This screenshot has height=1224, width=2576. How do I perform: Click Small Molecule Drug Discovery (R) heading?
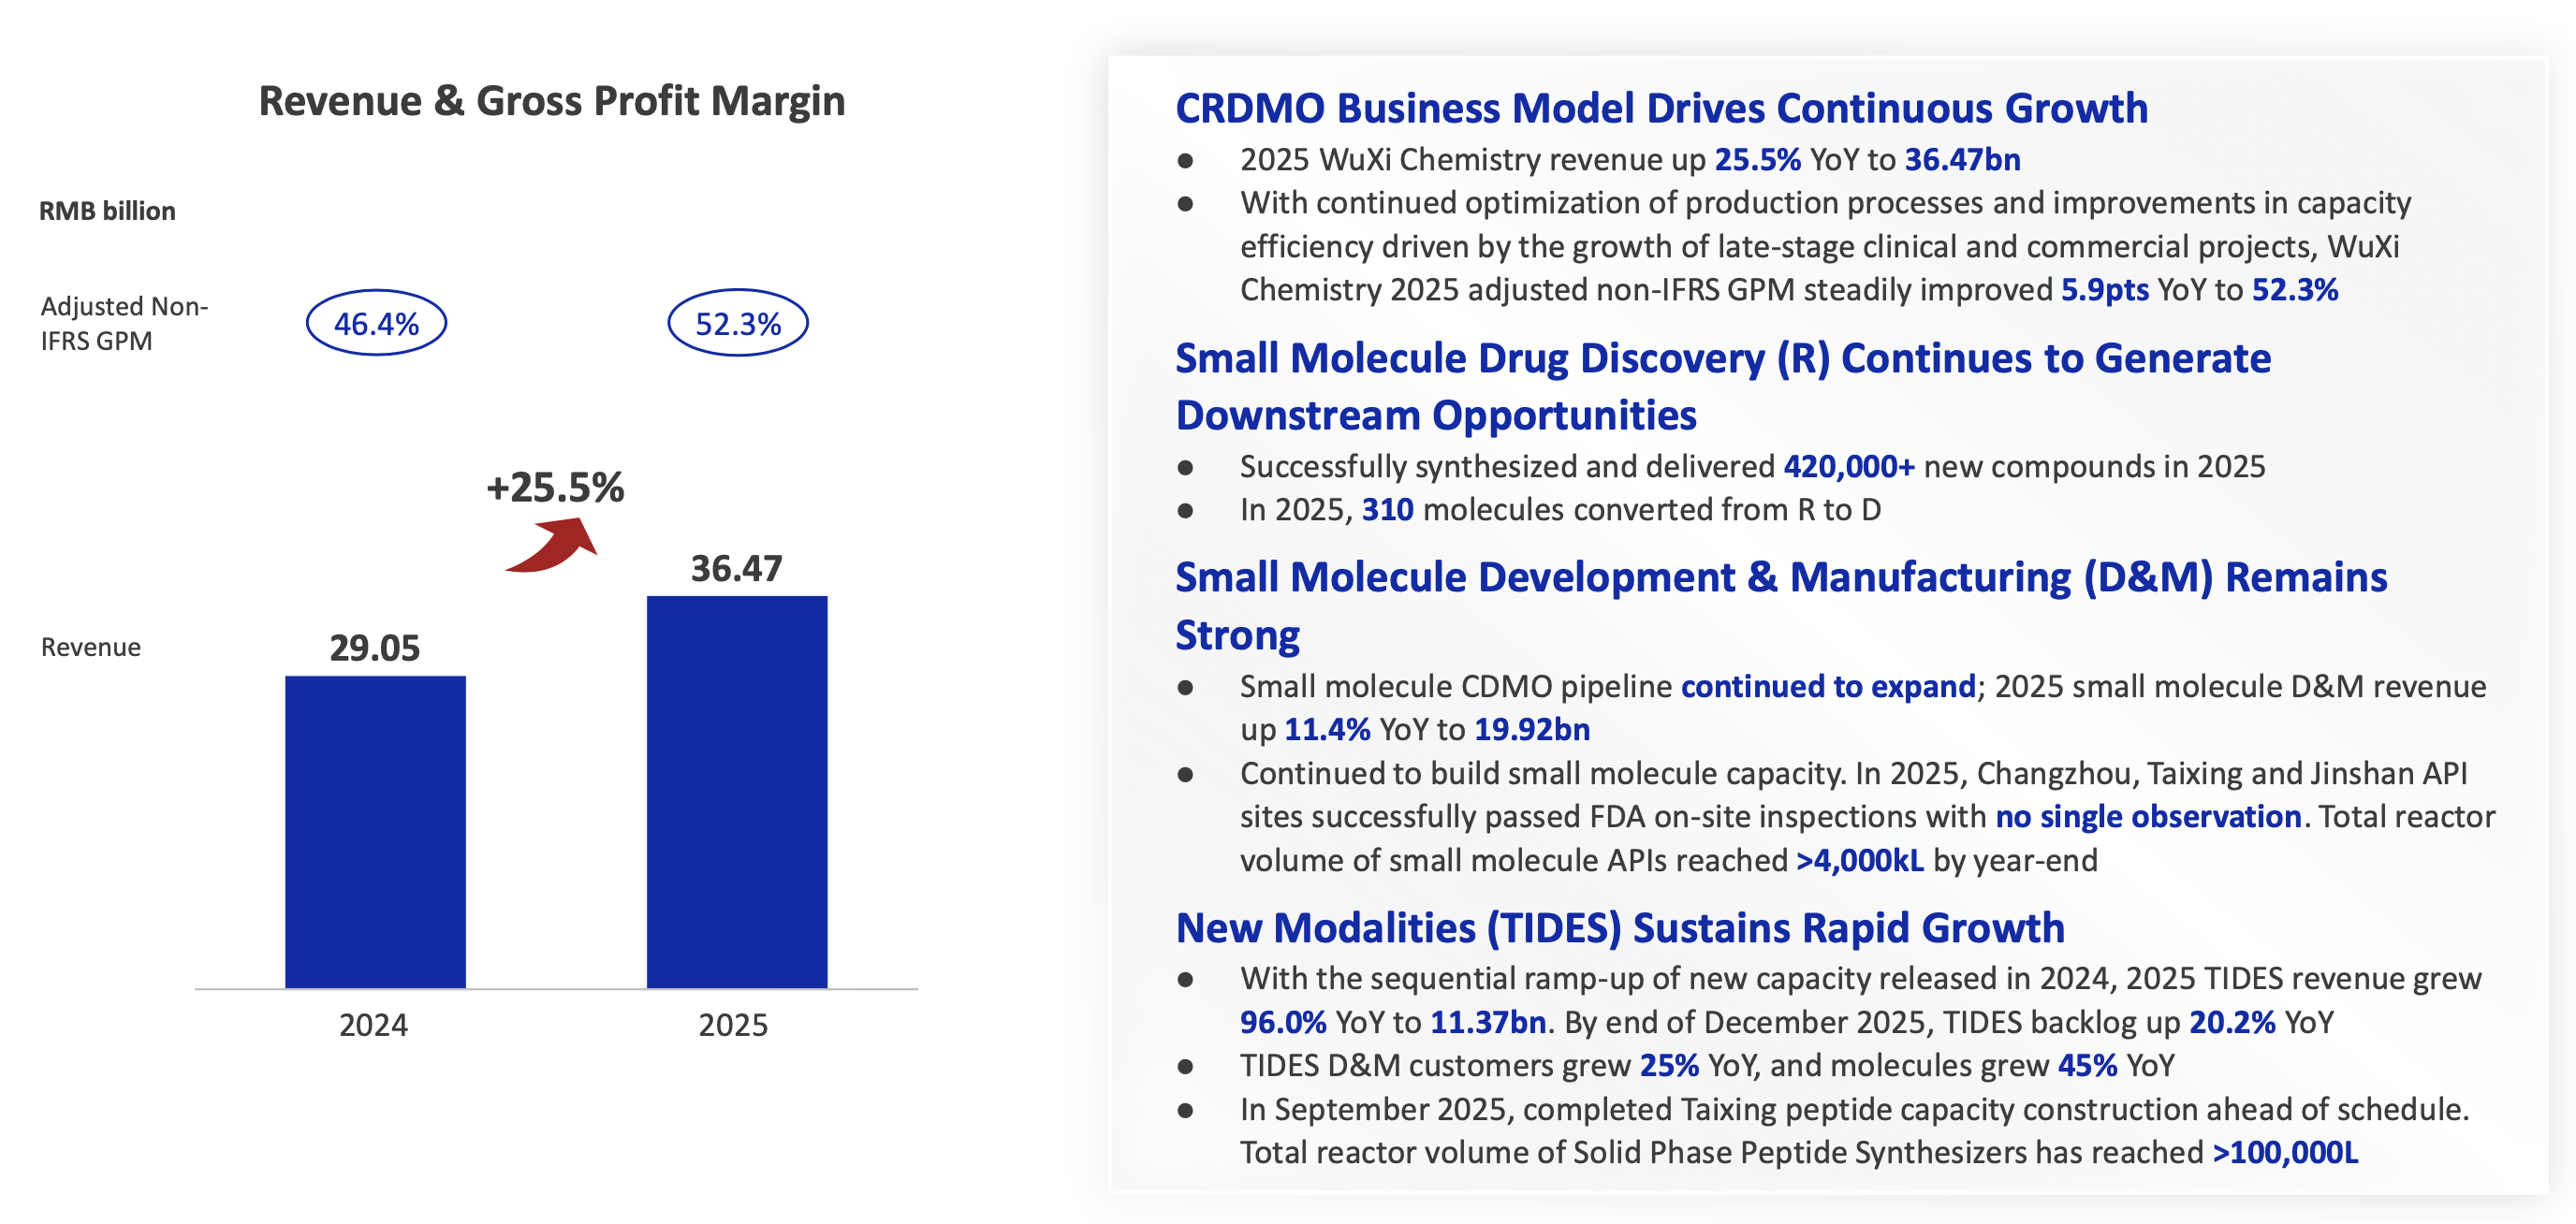click(x=1722, y=358)
